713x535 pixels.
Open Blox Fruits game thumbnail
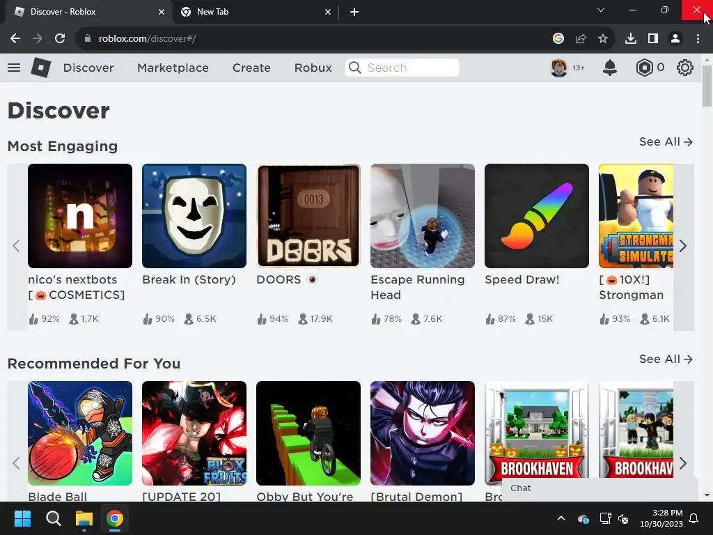tap(194, 433)
